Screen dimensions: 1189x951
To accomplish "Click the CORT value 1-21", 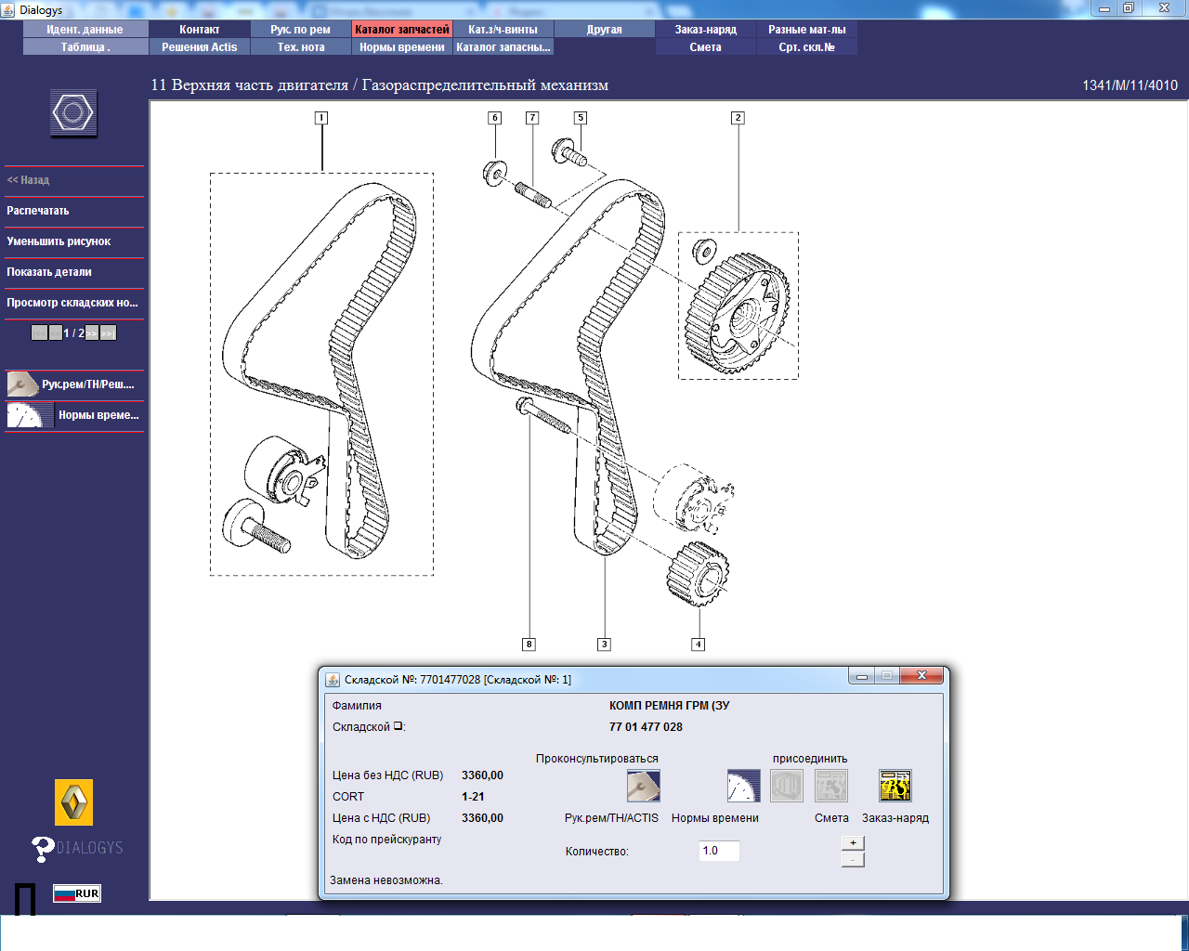I will [x=473, y=797].
